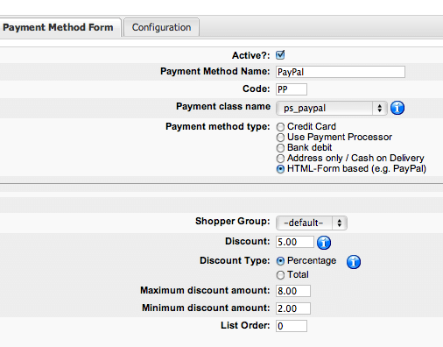The image size is (443, 347).
Task: Choose Percentage discount type
Action: (280, 261)
